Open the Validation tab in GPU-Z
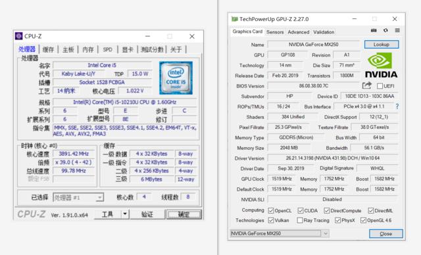 [x=324, y=32]
